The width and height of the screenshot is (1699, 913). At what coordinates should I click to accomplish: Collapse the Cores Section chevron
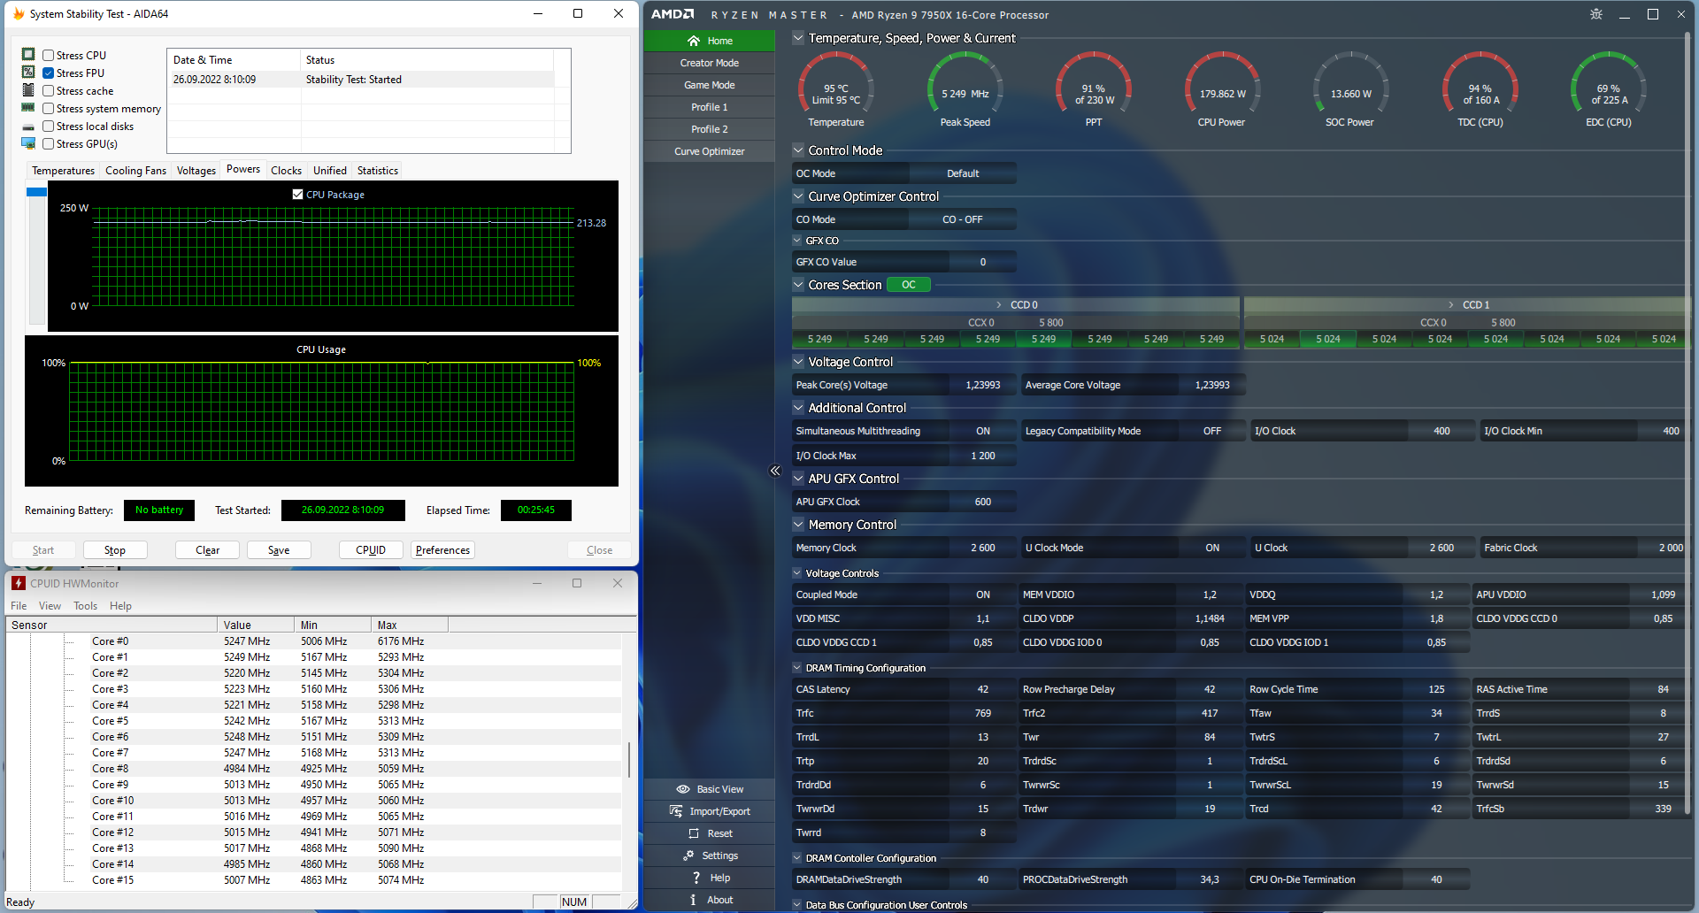[798, 285]
